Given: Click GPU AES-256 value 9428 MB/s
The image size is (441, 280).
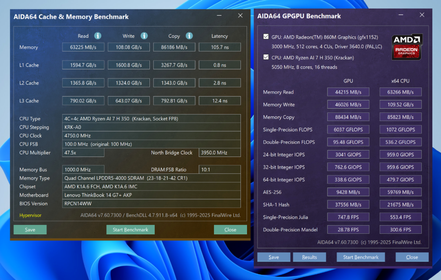Looking at the screenshot, I should click(x=348, y=192).
